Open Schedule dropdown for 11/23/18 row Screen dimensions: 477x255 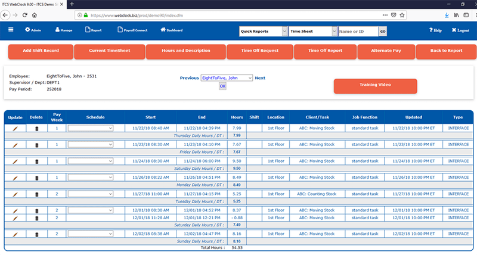(91, 145)
